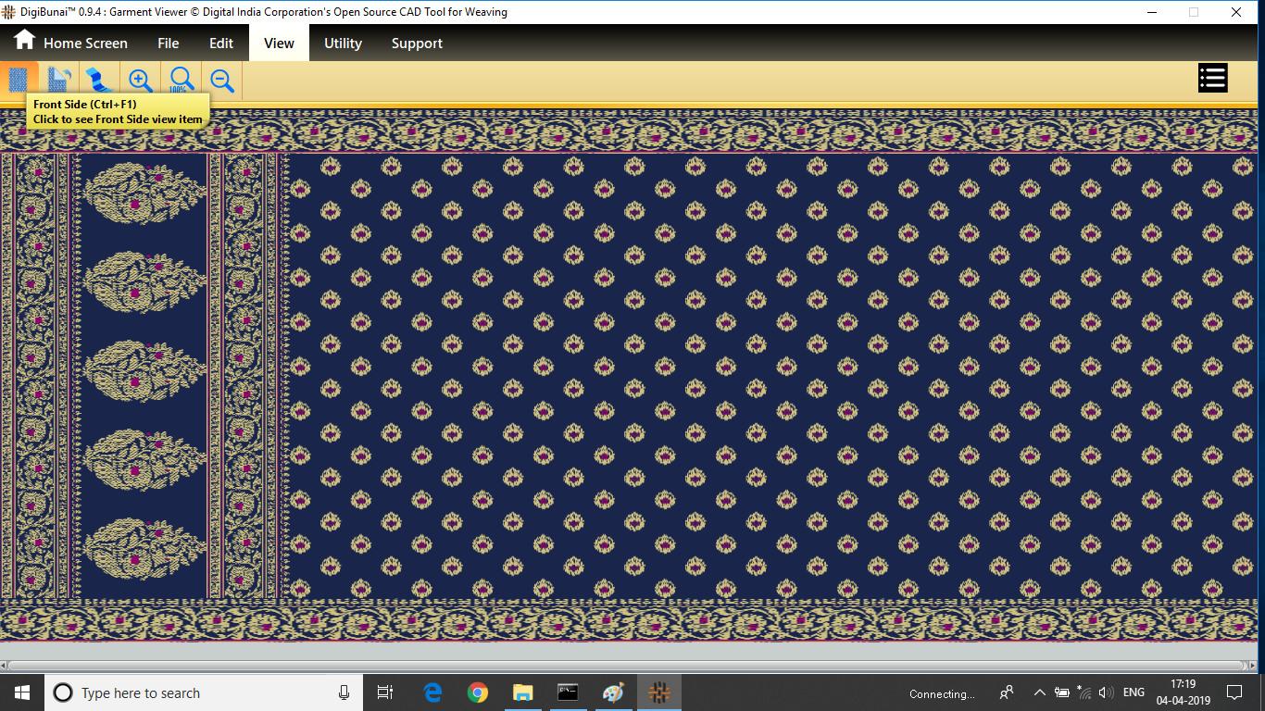Open the list menu icon at right
1265x711 pixels.
(1212, 79)
